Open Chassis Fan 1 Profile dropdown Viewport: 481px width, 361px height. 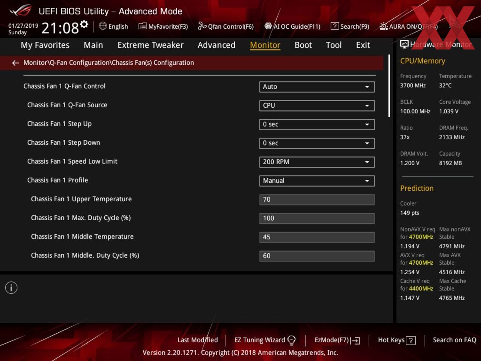tap(317, 180)
